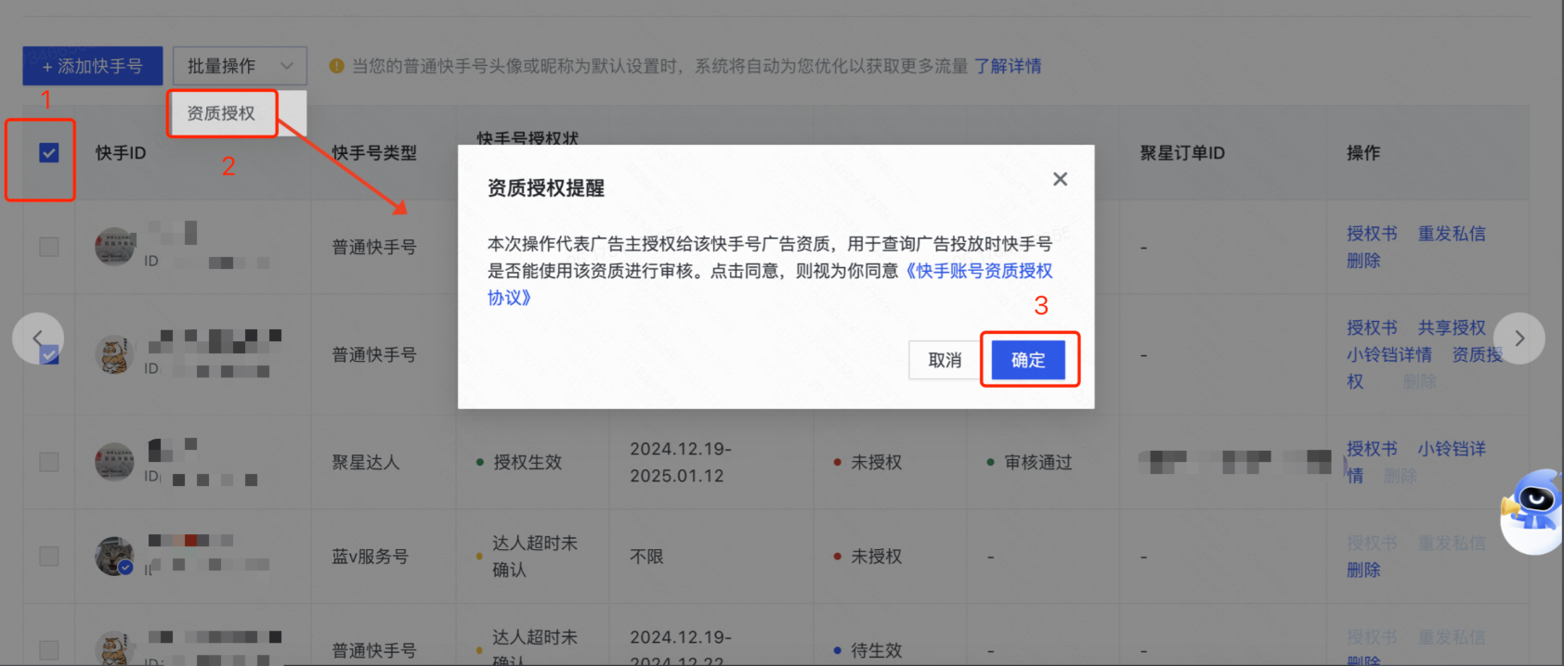Click the orange info icon before the tip
Image resolution: width=1564 pixels, height=666 pixels.
(x=337, y=66)
